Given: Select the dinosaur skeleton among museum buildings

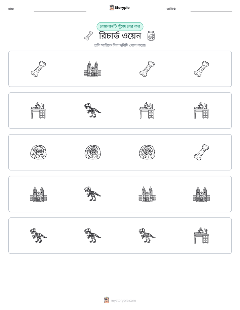Looking at the screenshot, I should coord(93,194).
